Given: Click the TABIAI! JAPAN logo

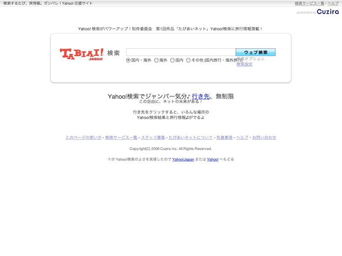Looking at the screenshot, I should tap(82, 54).
